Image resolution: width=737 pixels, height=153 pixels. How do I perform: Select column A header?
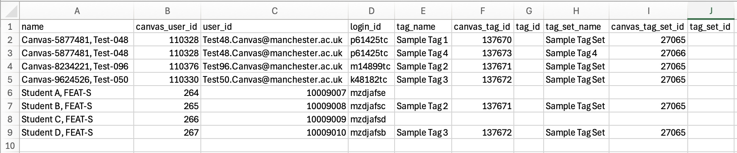77,11
